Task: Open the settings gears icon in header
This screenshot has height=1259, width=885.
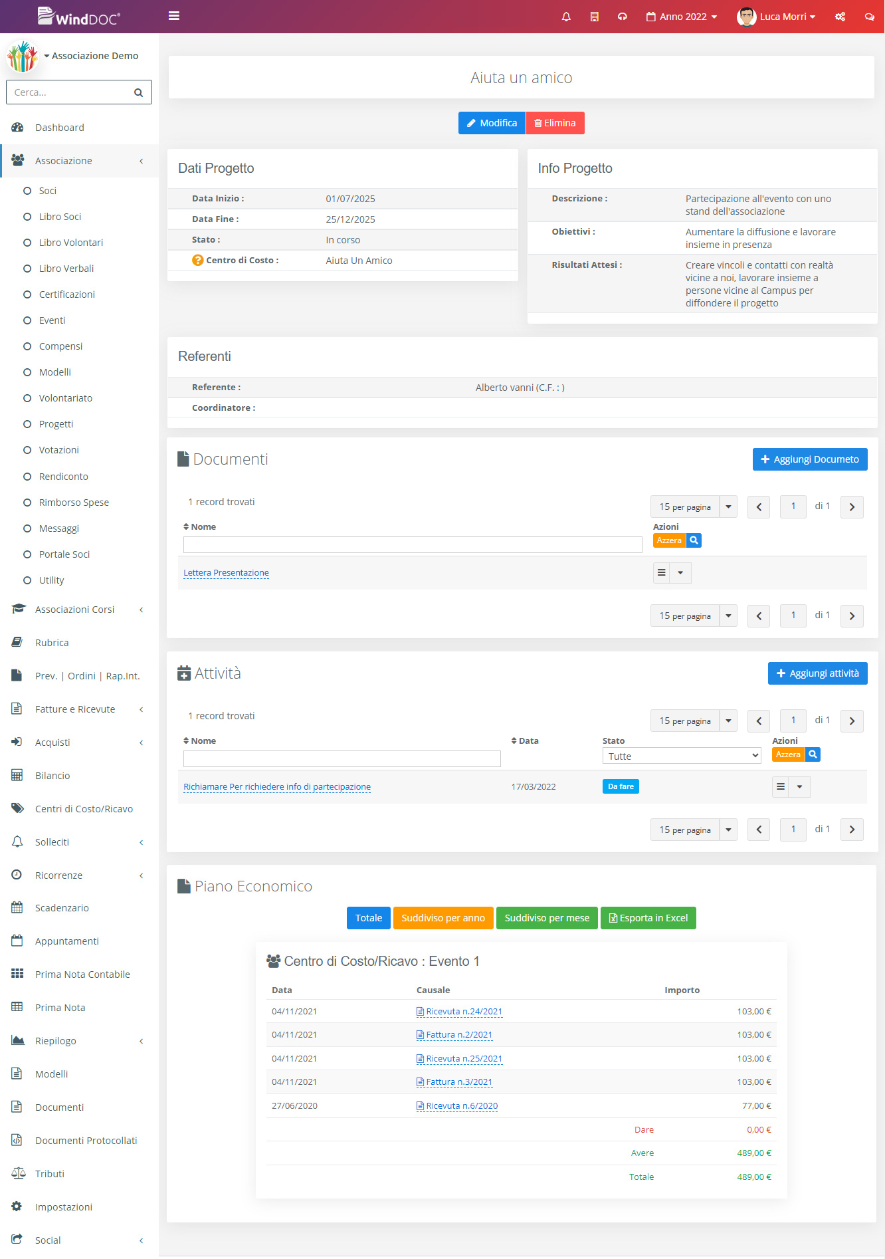Action: [x=840, y=17]
